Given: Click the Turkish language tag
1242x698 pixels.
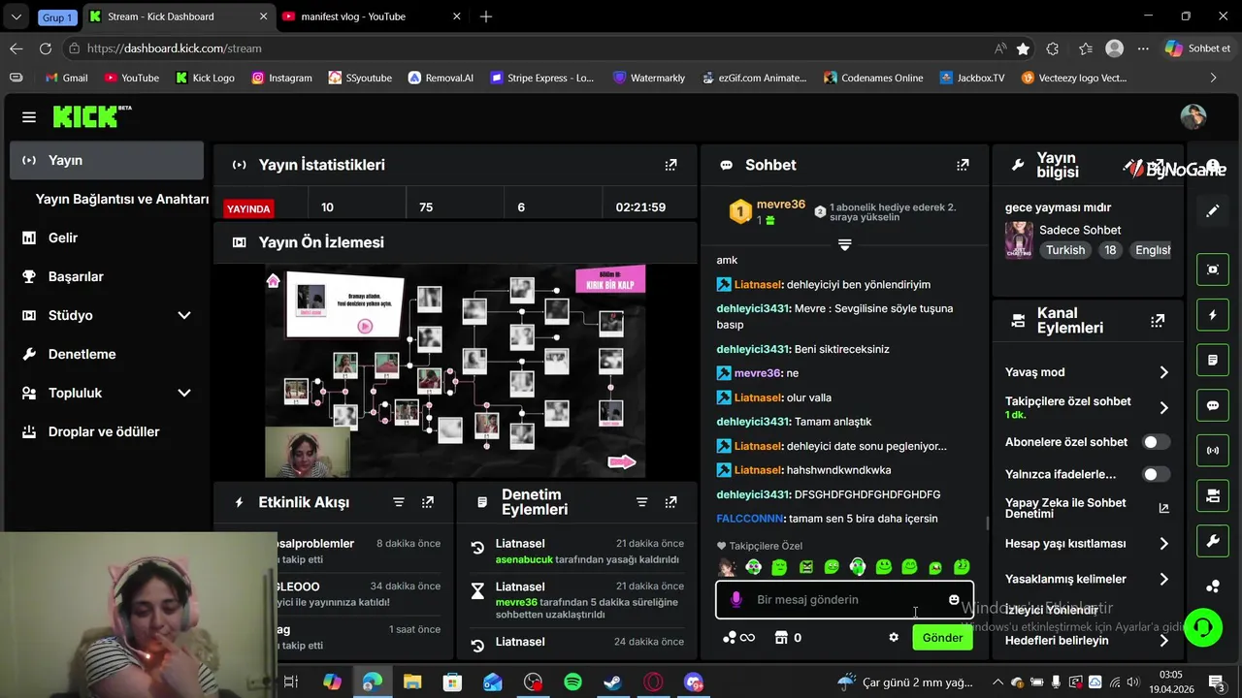Looking at the screenshot, I should pos(1065,250).
